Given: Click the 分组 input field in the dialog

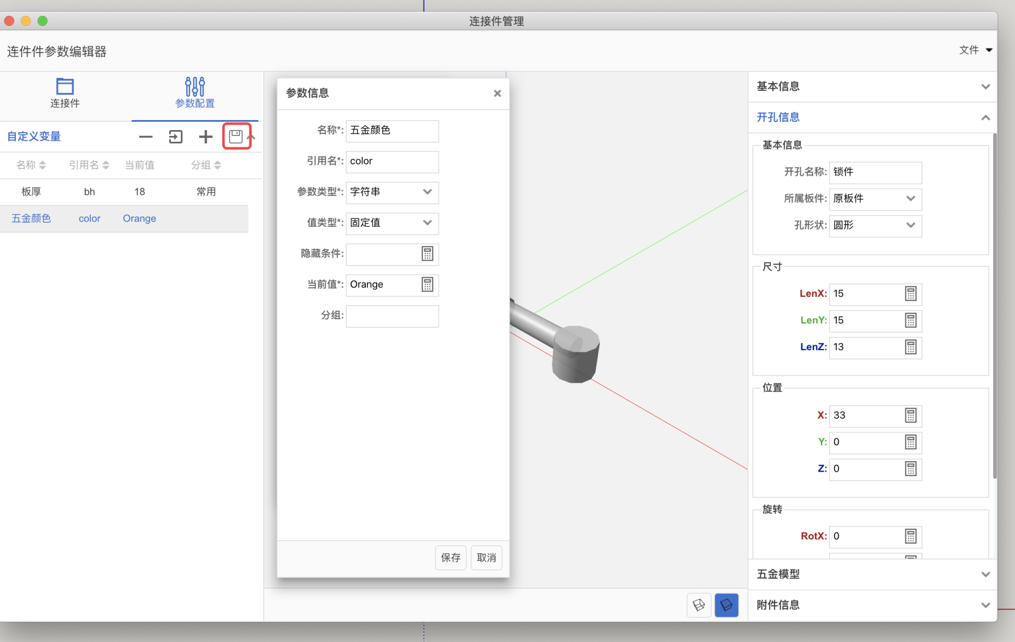Looking at the screenshot, I should tap(392, 316).
